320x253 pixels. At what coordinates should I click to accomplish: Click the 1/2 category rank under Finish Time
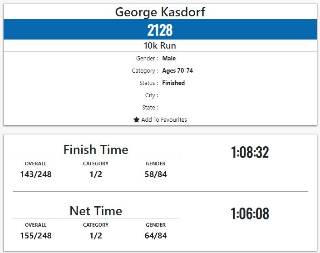pyautogui.click(x=96, y=174)
